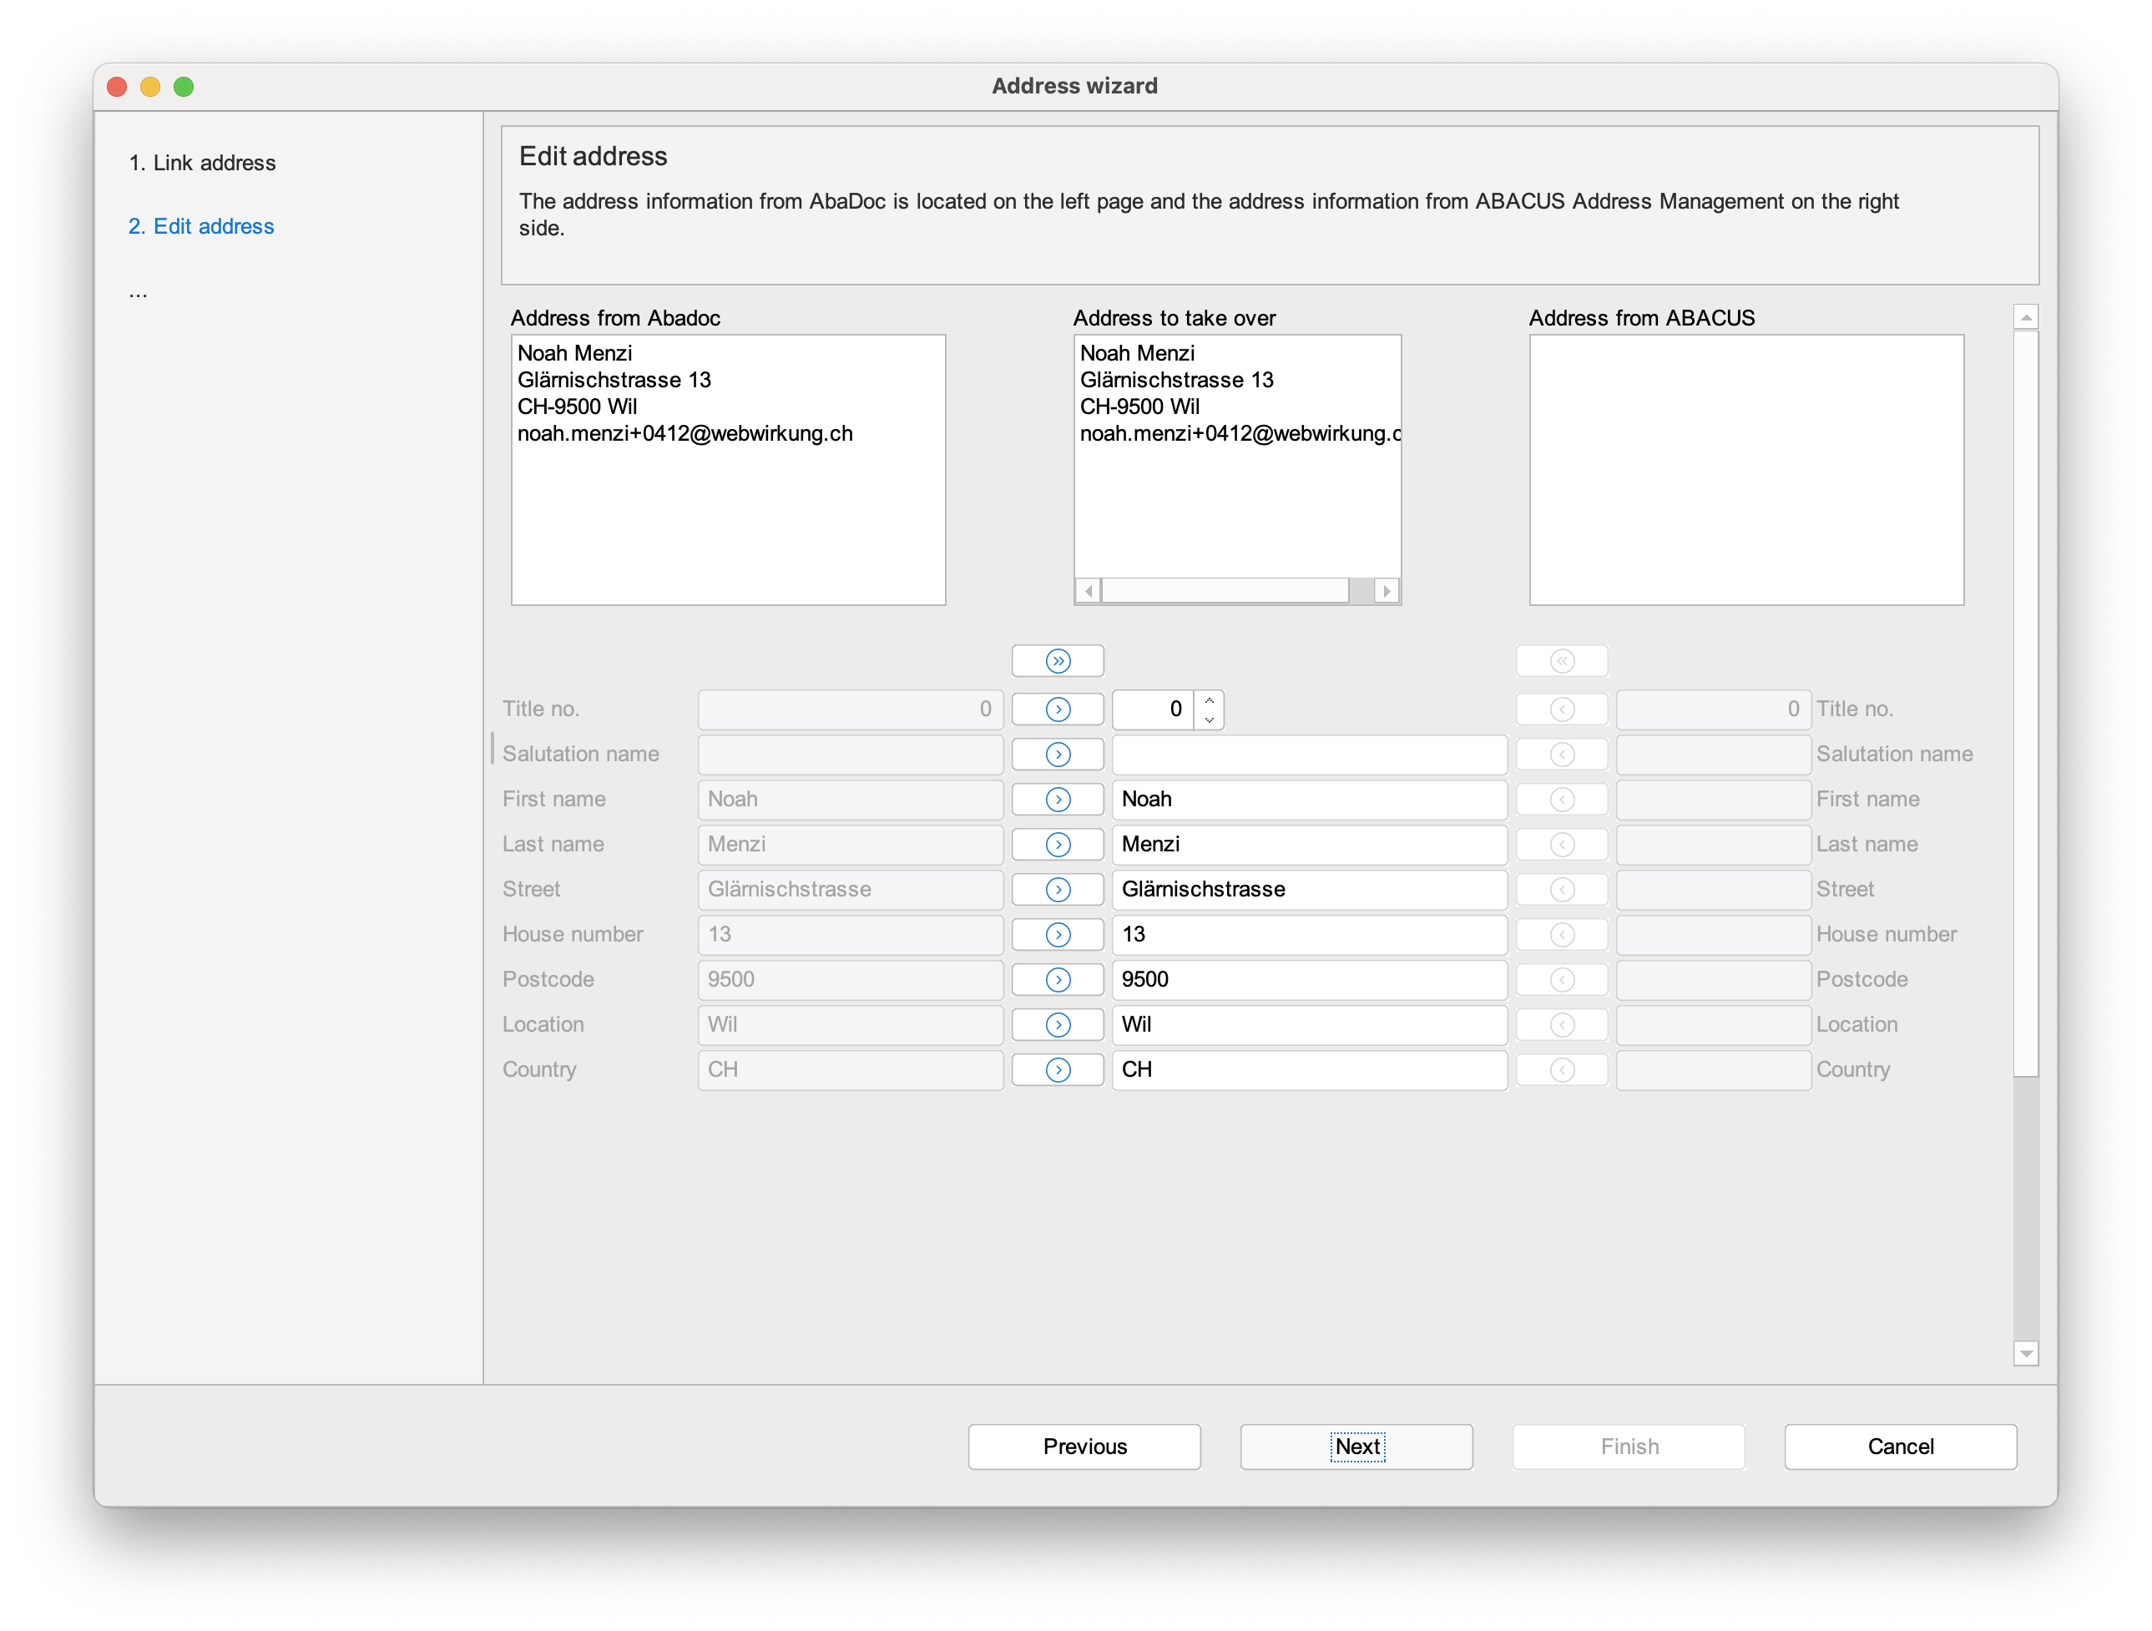This screenshot has width=2152, height=1631.
Task: Copy House number 13 via arrow
Action: point(1058,935)
